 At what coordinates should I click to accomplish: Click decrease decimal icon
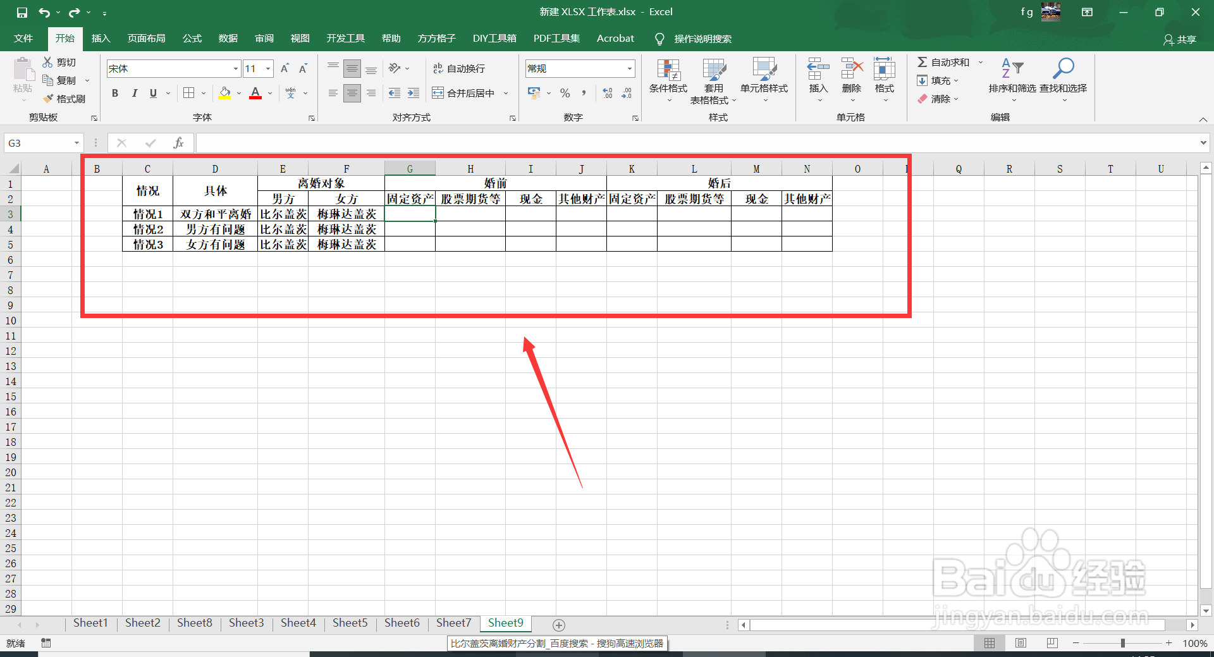627,93
